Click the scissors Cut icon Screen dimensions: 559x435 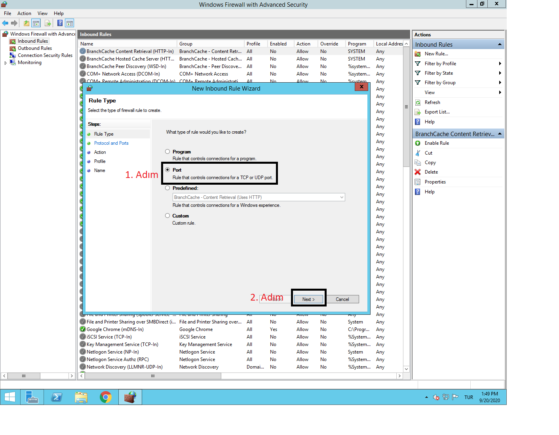[x=418, y=153]
